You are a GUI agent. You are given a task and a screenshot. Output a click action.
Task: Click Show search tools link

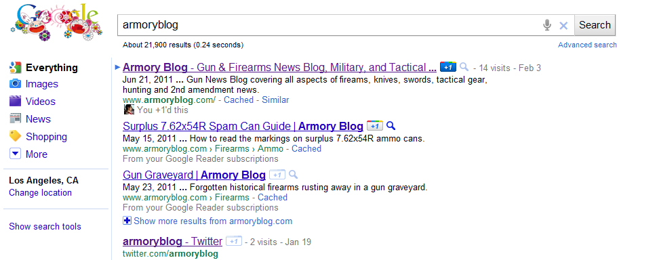click(45, 226)
